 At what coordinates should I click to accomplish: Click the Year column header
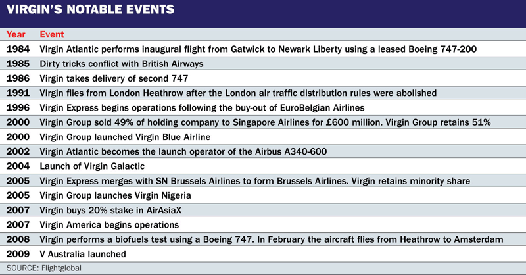(x=16, y=35)
